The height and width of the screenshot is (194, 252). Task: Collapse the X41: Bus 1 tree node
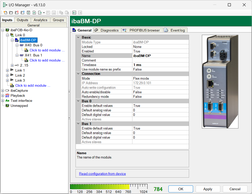click(17, 55)
